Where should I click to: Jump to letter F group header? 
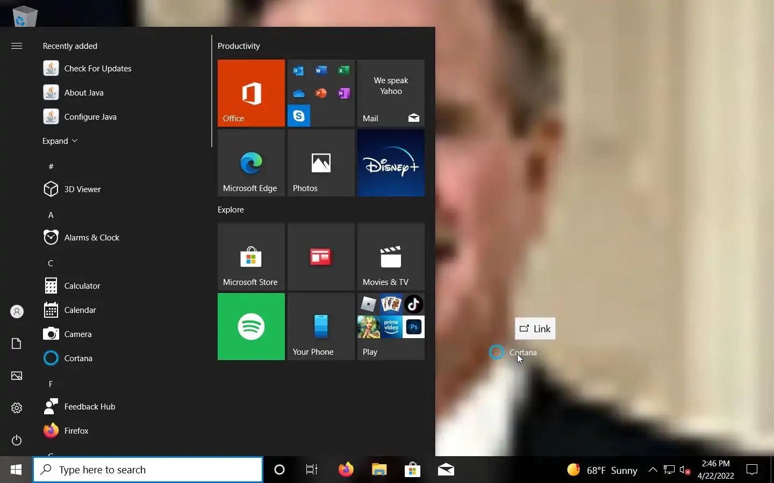click(x=51, y=384)
